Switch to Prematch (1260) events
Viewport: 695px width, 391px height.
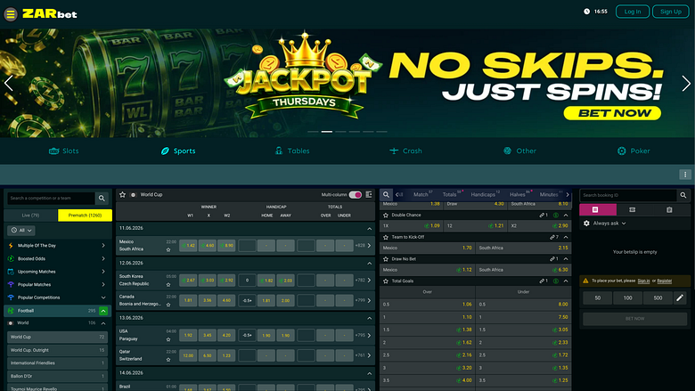pyautogui.click(x=86, y=216)
